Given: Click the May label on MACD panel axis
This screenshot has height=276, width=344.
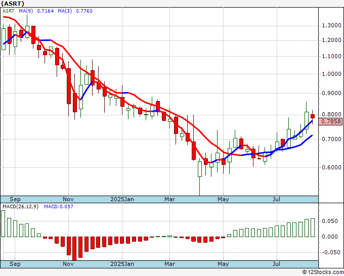Looking at the screenshot, I should coord(223,264).
